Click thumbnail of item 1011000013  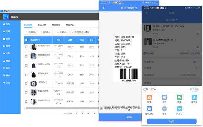click(34, 47)
